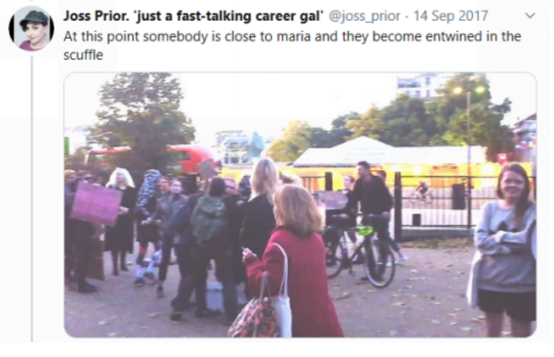Click the 'just a fast-talking career gal' name text
The image size is (554, 357).
[229, 16]
